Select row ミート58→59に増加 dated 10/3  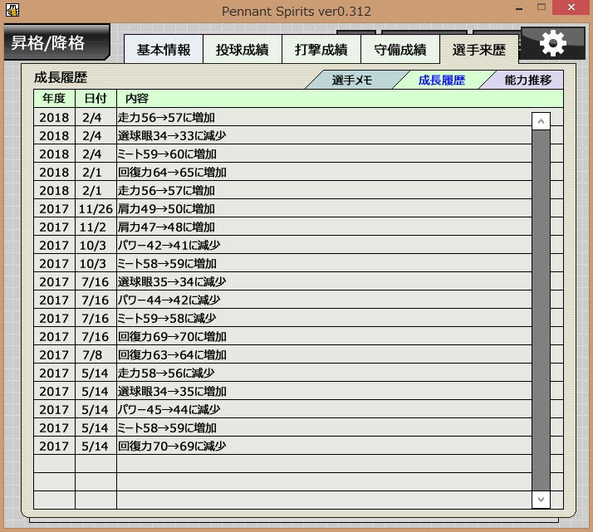282,263
